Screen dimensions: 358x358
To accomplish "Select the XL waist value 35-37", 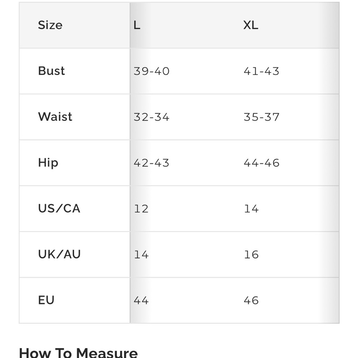I will tap(261, 117).
